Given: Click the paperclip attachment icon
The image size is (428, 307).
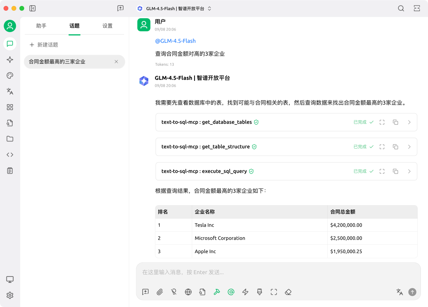Looking at the screenshot, I should (x=160, y=292).
